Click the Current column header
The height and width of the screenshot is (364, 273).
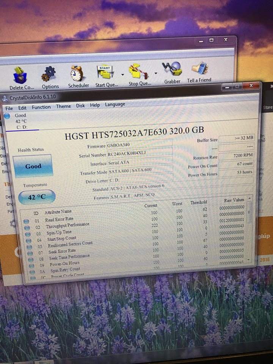click(x=151, y=206)
